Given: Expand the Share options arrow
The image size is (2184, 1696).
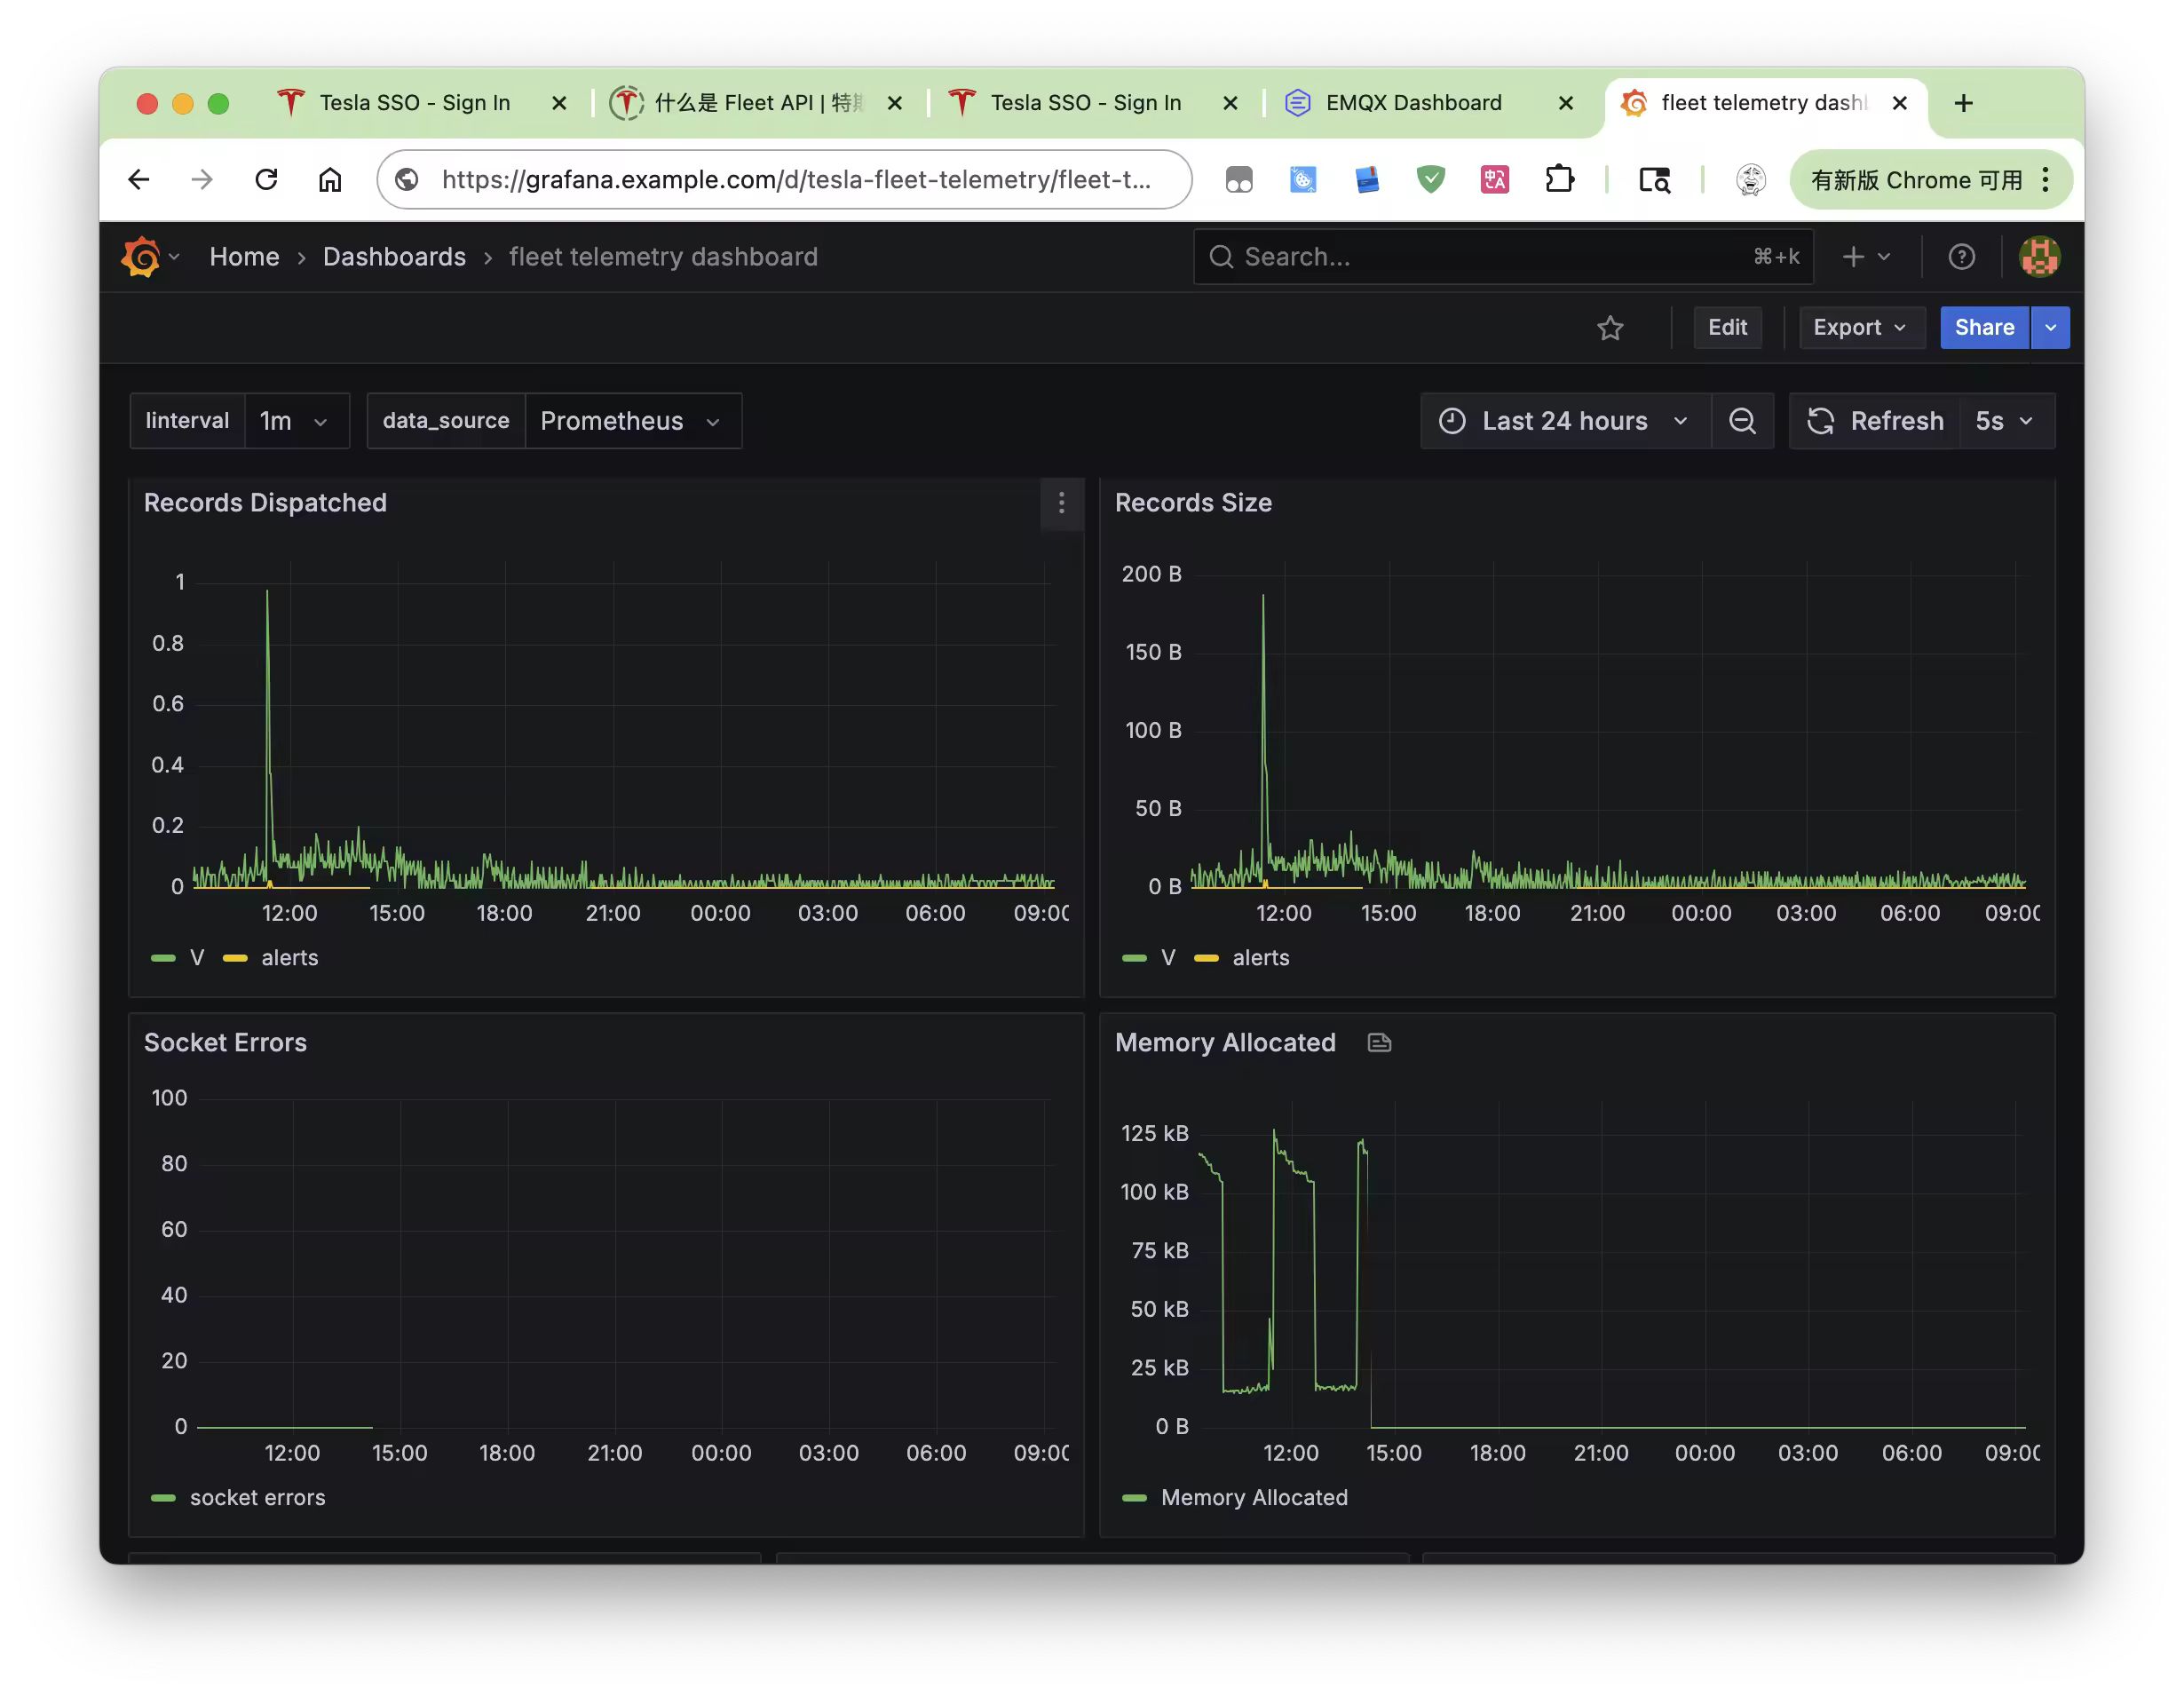Looking at the screenshot, I should pos(2051,328).
